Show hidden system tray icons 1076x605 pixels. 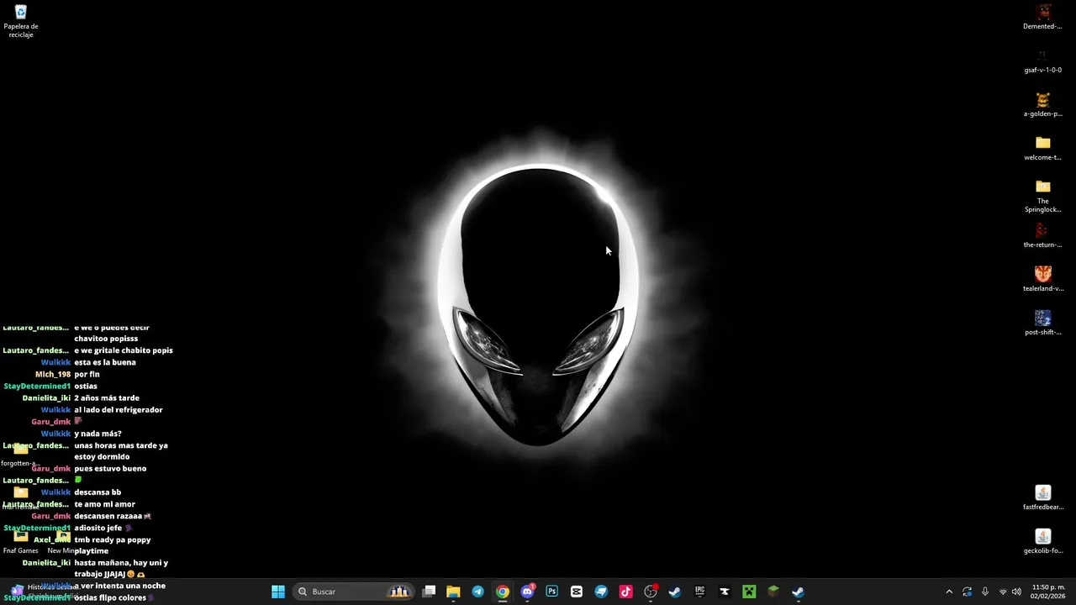point(949,592)
